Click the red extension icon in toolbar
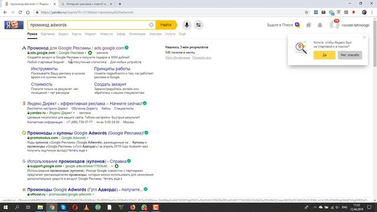The width and height of the screenshot is (377, 212). (x=353, y=12)
